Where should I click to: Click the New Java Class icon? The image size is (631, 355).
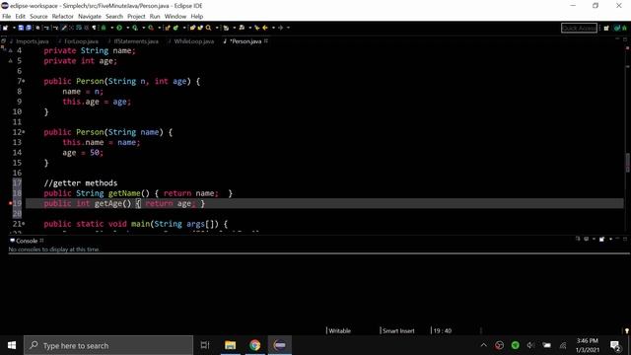coord(175,28)
